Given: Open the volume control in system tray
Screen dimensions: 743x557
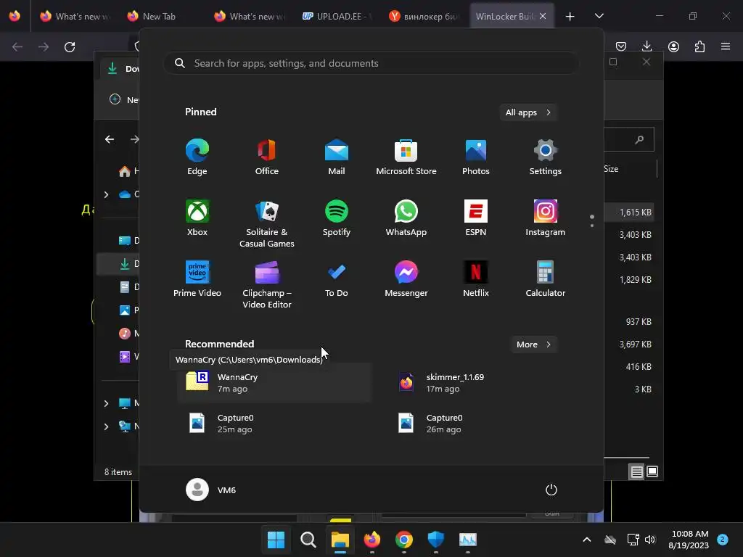Looking at the screenshot, I should coord(650,540).
